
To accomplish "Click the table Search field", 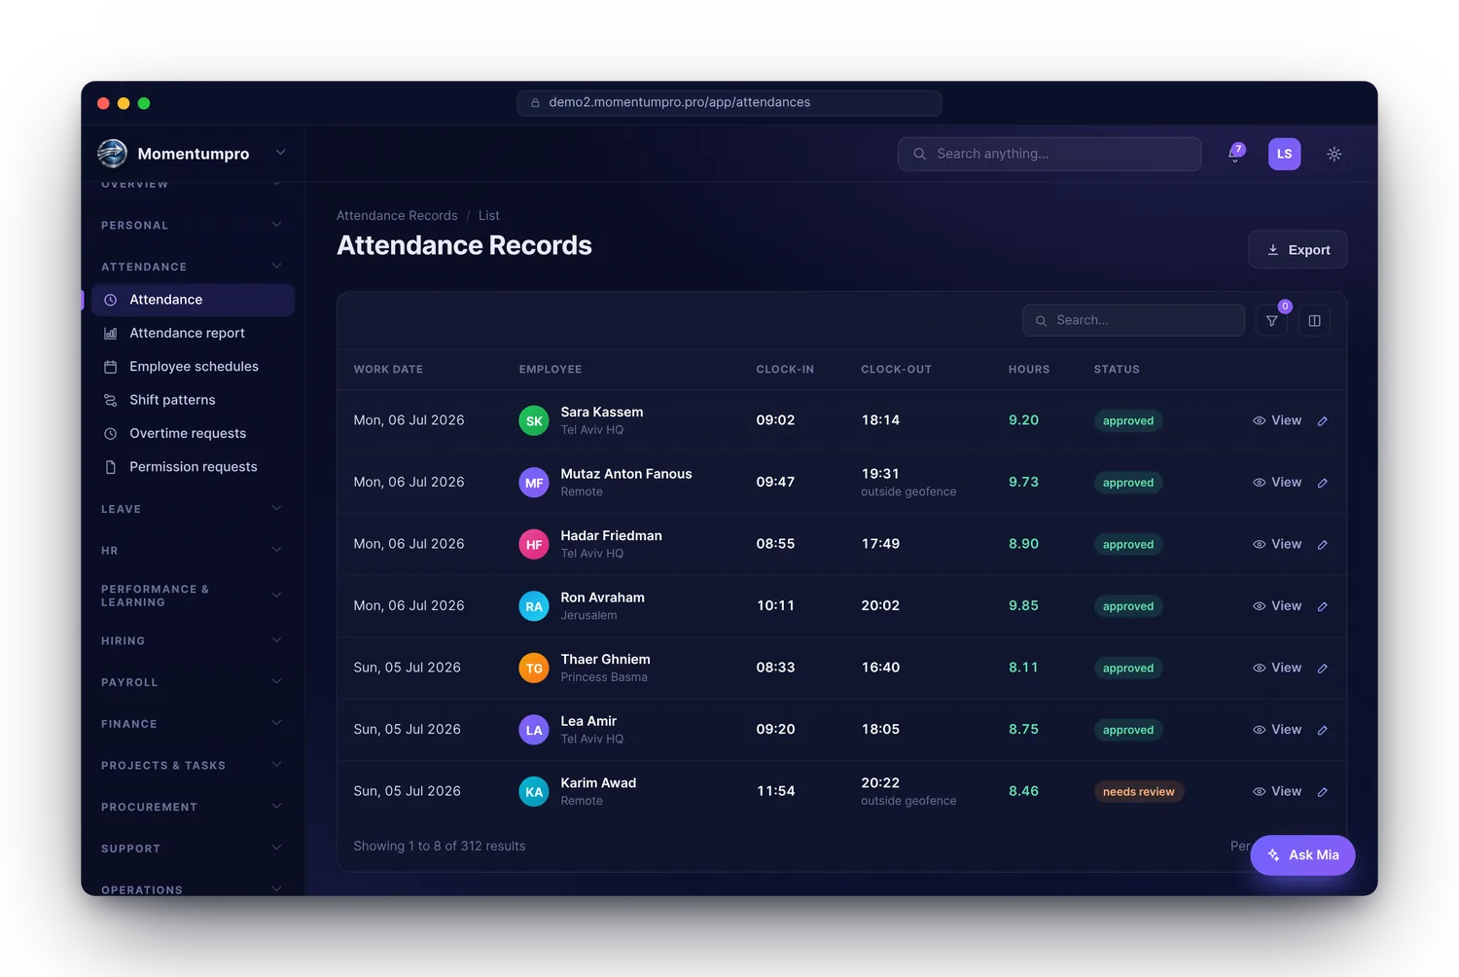I will 1133,320.
